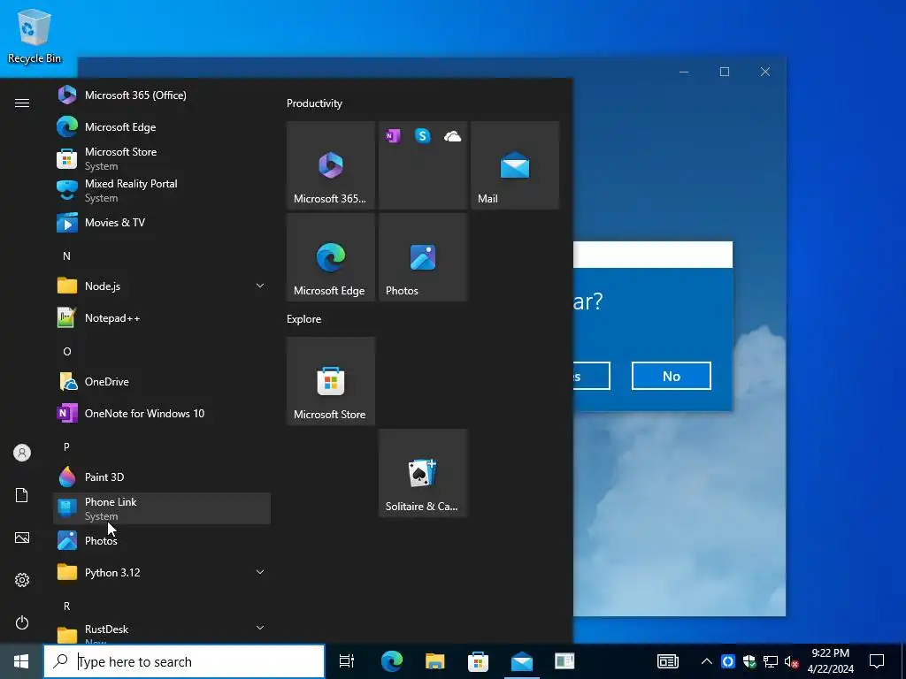Open OneDrive from the app list
The height and width of the screenshot is (679, 906).
coord(162,382)
